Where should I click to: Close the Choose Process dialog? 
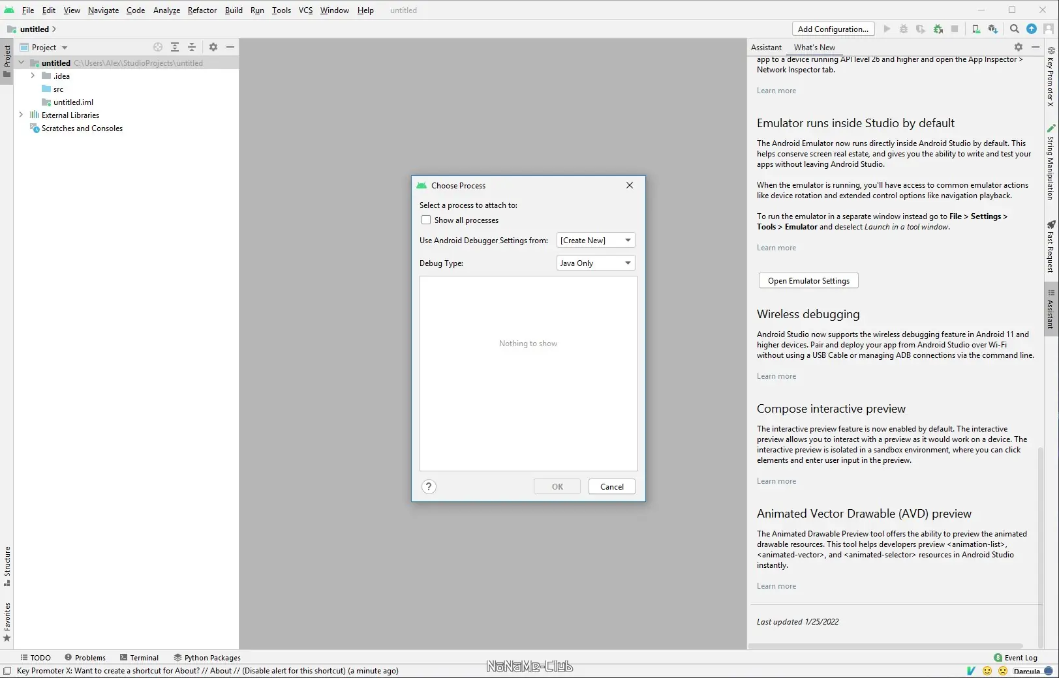click(x=630, y=185)
